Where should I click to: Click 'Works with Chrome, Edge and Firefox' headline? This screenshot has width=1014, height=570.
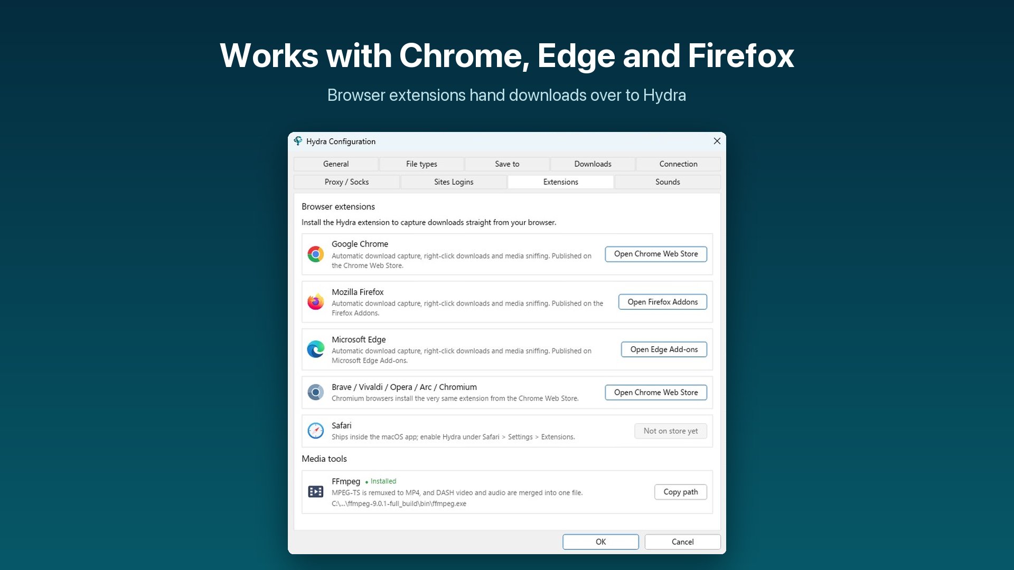click(x=507, y=56)
